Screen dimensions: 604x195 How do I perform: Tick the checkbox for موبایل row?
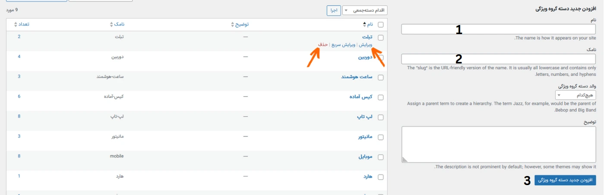tap(380, 157)
